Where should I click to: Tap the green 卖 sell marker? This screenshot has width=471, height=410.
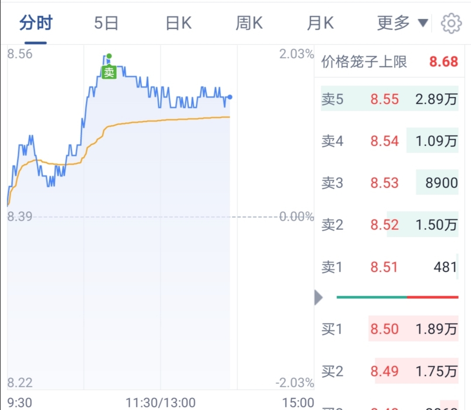pyautogui.click(x=109, y=72)
